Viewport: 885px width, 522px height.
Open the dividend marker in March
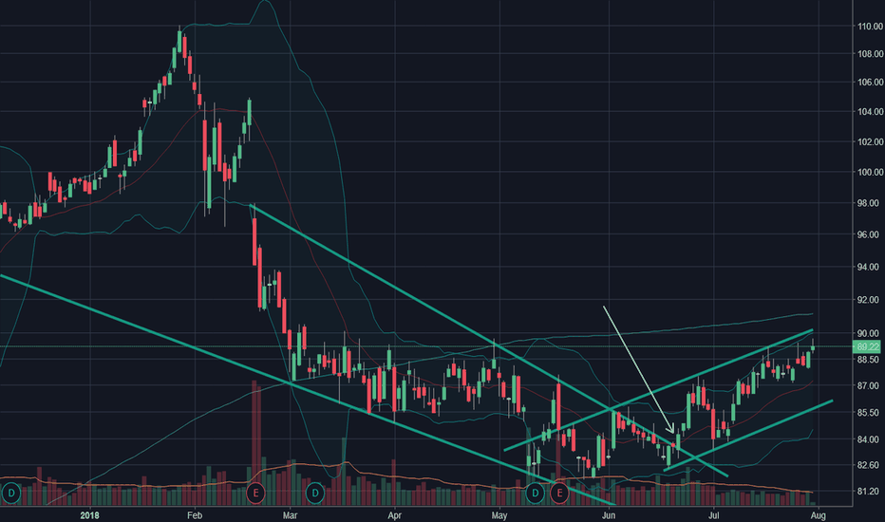pyautogui.click(x=315, y=494)
